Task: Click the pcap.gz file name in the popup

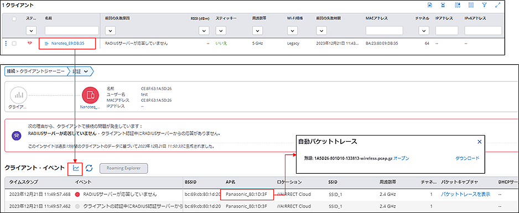Action: [354, 158]
